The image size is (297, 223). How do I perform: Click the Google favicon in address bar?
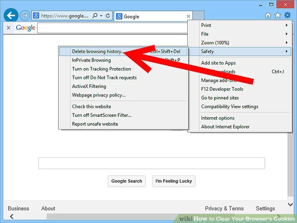pyautogui.click(x=36, y=16)
